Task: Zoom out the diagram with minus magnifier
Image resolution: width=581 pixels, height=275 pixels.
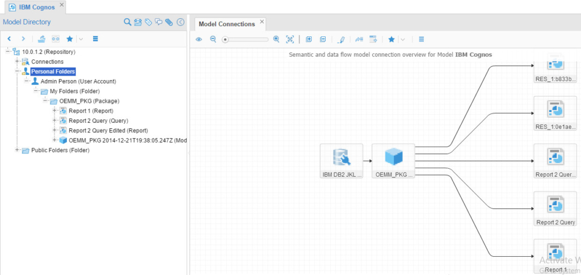Action: 213,39
